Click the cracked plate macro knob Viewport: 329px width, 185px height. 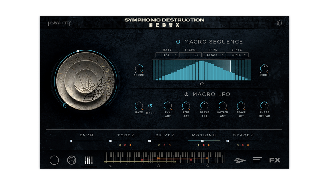tap(86, 81)
